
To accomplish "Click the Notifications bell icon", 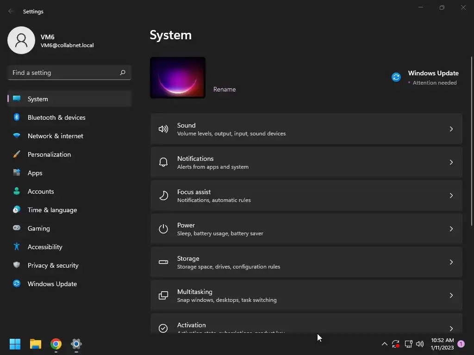I will pos(163,162).
